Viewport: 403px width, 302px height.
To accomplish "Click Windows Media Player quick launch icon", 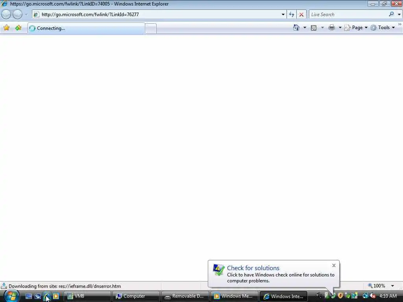I will tap(56, 296).
